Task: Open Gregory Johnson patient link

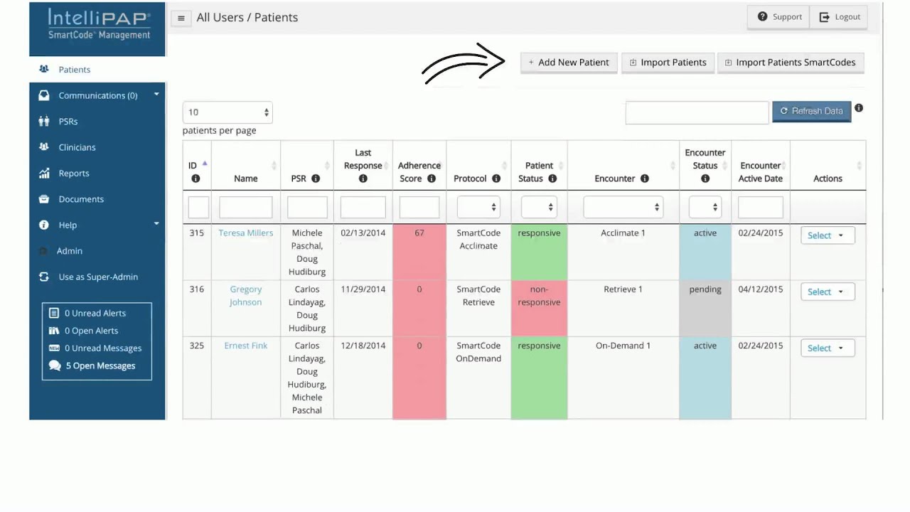Action: (246, 296)
